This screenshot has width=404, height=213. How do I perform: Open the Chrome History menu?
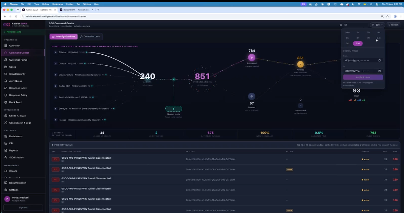[x=46, y=4]
